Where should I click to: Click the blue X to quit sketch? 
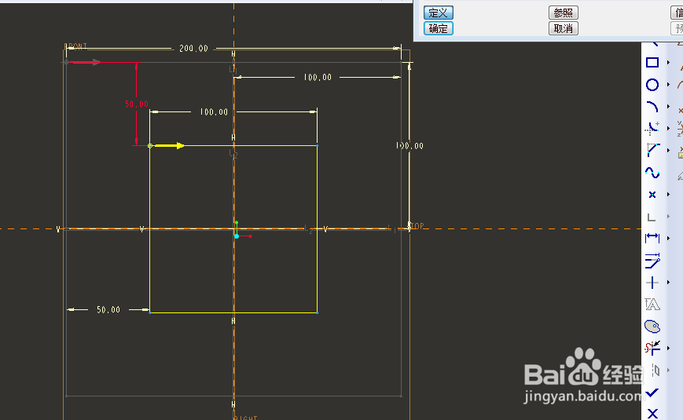[652, 413]
